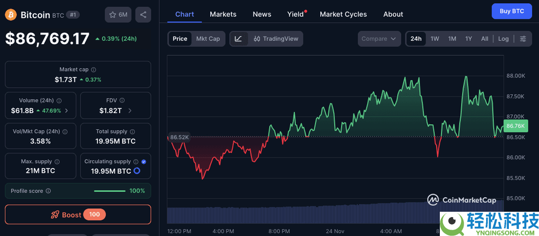The image size is (539, 236).
Task: Select the line chart type icon
Action: tap(238, 39)
